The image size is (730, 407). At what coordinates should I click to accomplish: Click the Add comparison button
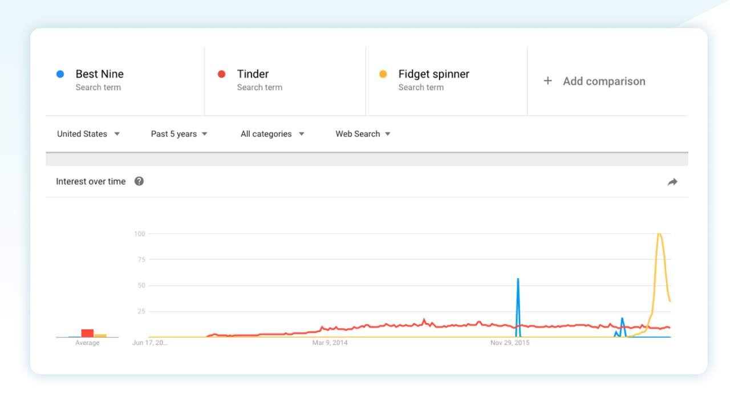604,81
